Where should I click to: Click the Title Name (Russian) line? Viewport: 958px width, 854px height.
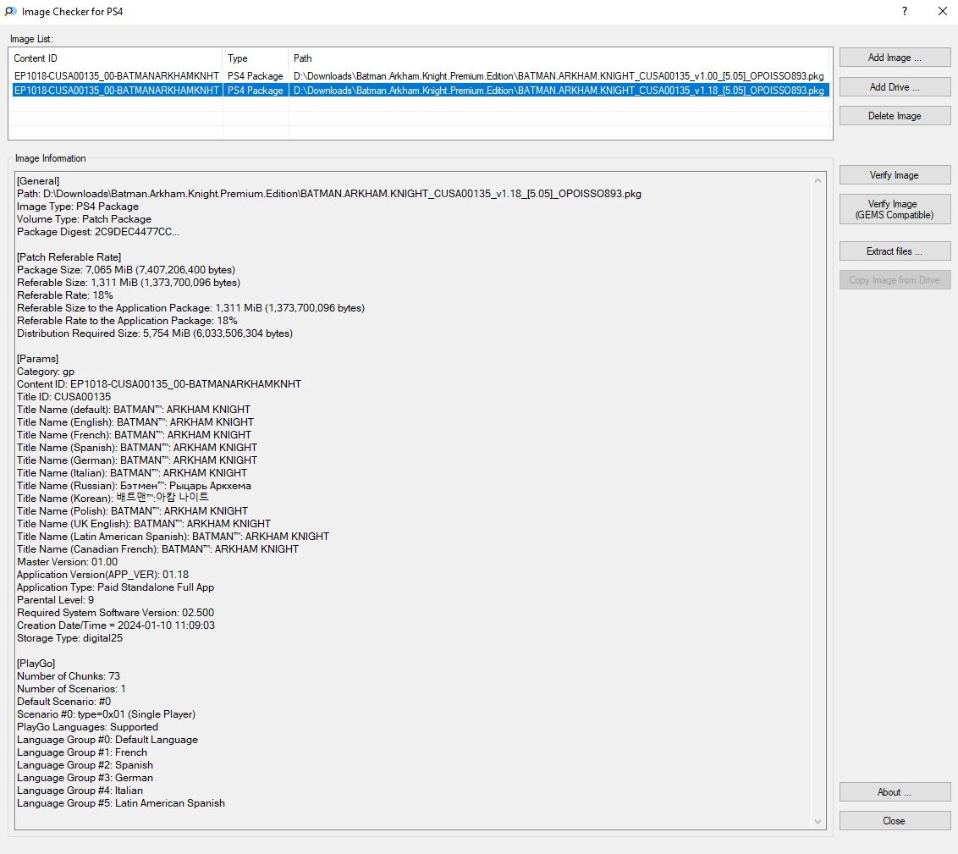pos(134,487)
